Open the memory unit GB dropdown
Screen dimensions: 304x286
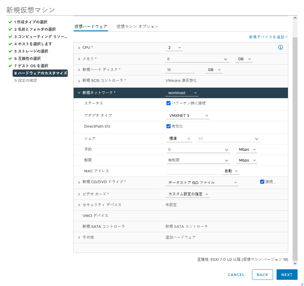click(244, 59)
